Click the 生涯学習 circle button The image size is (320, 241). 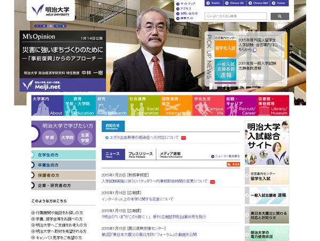point(85,138)
